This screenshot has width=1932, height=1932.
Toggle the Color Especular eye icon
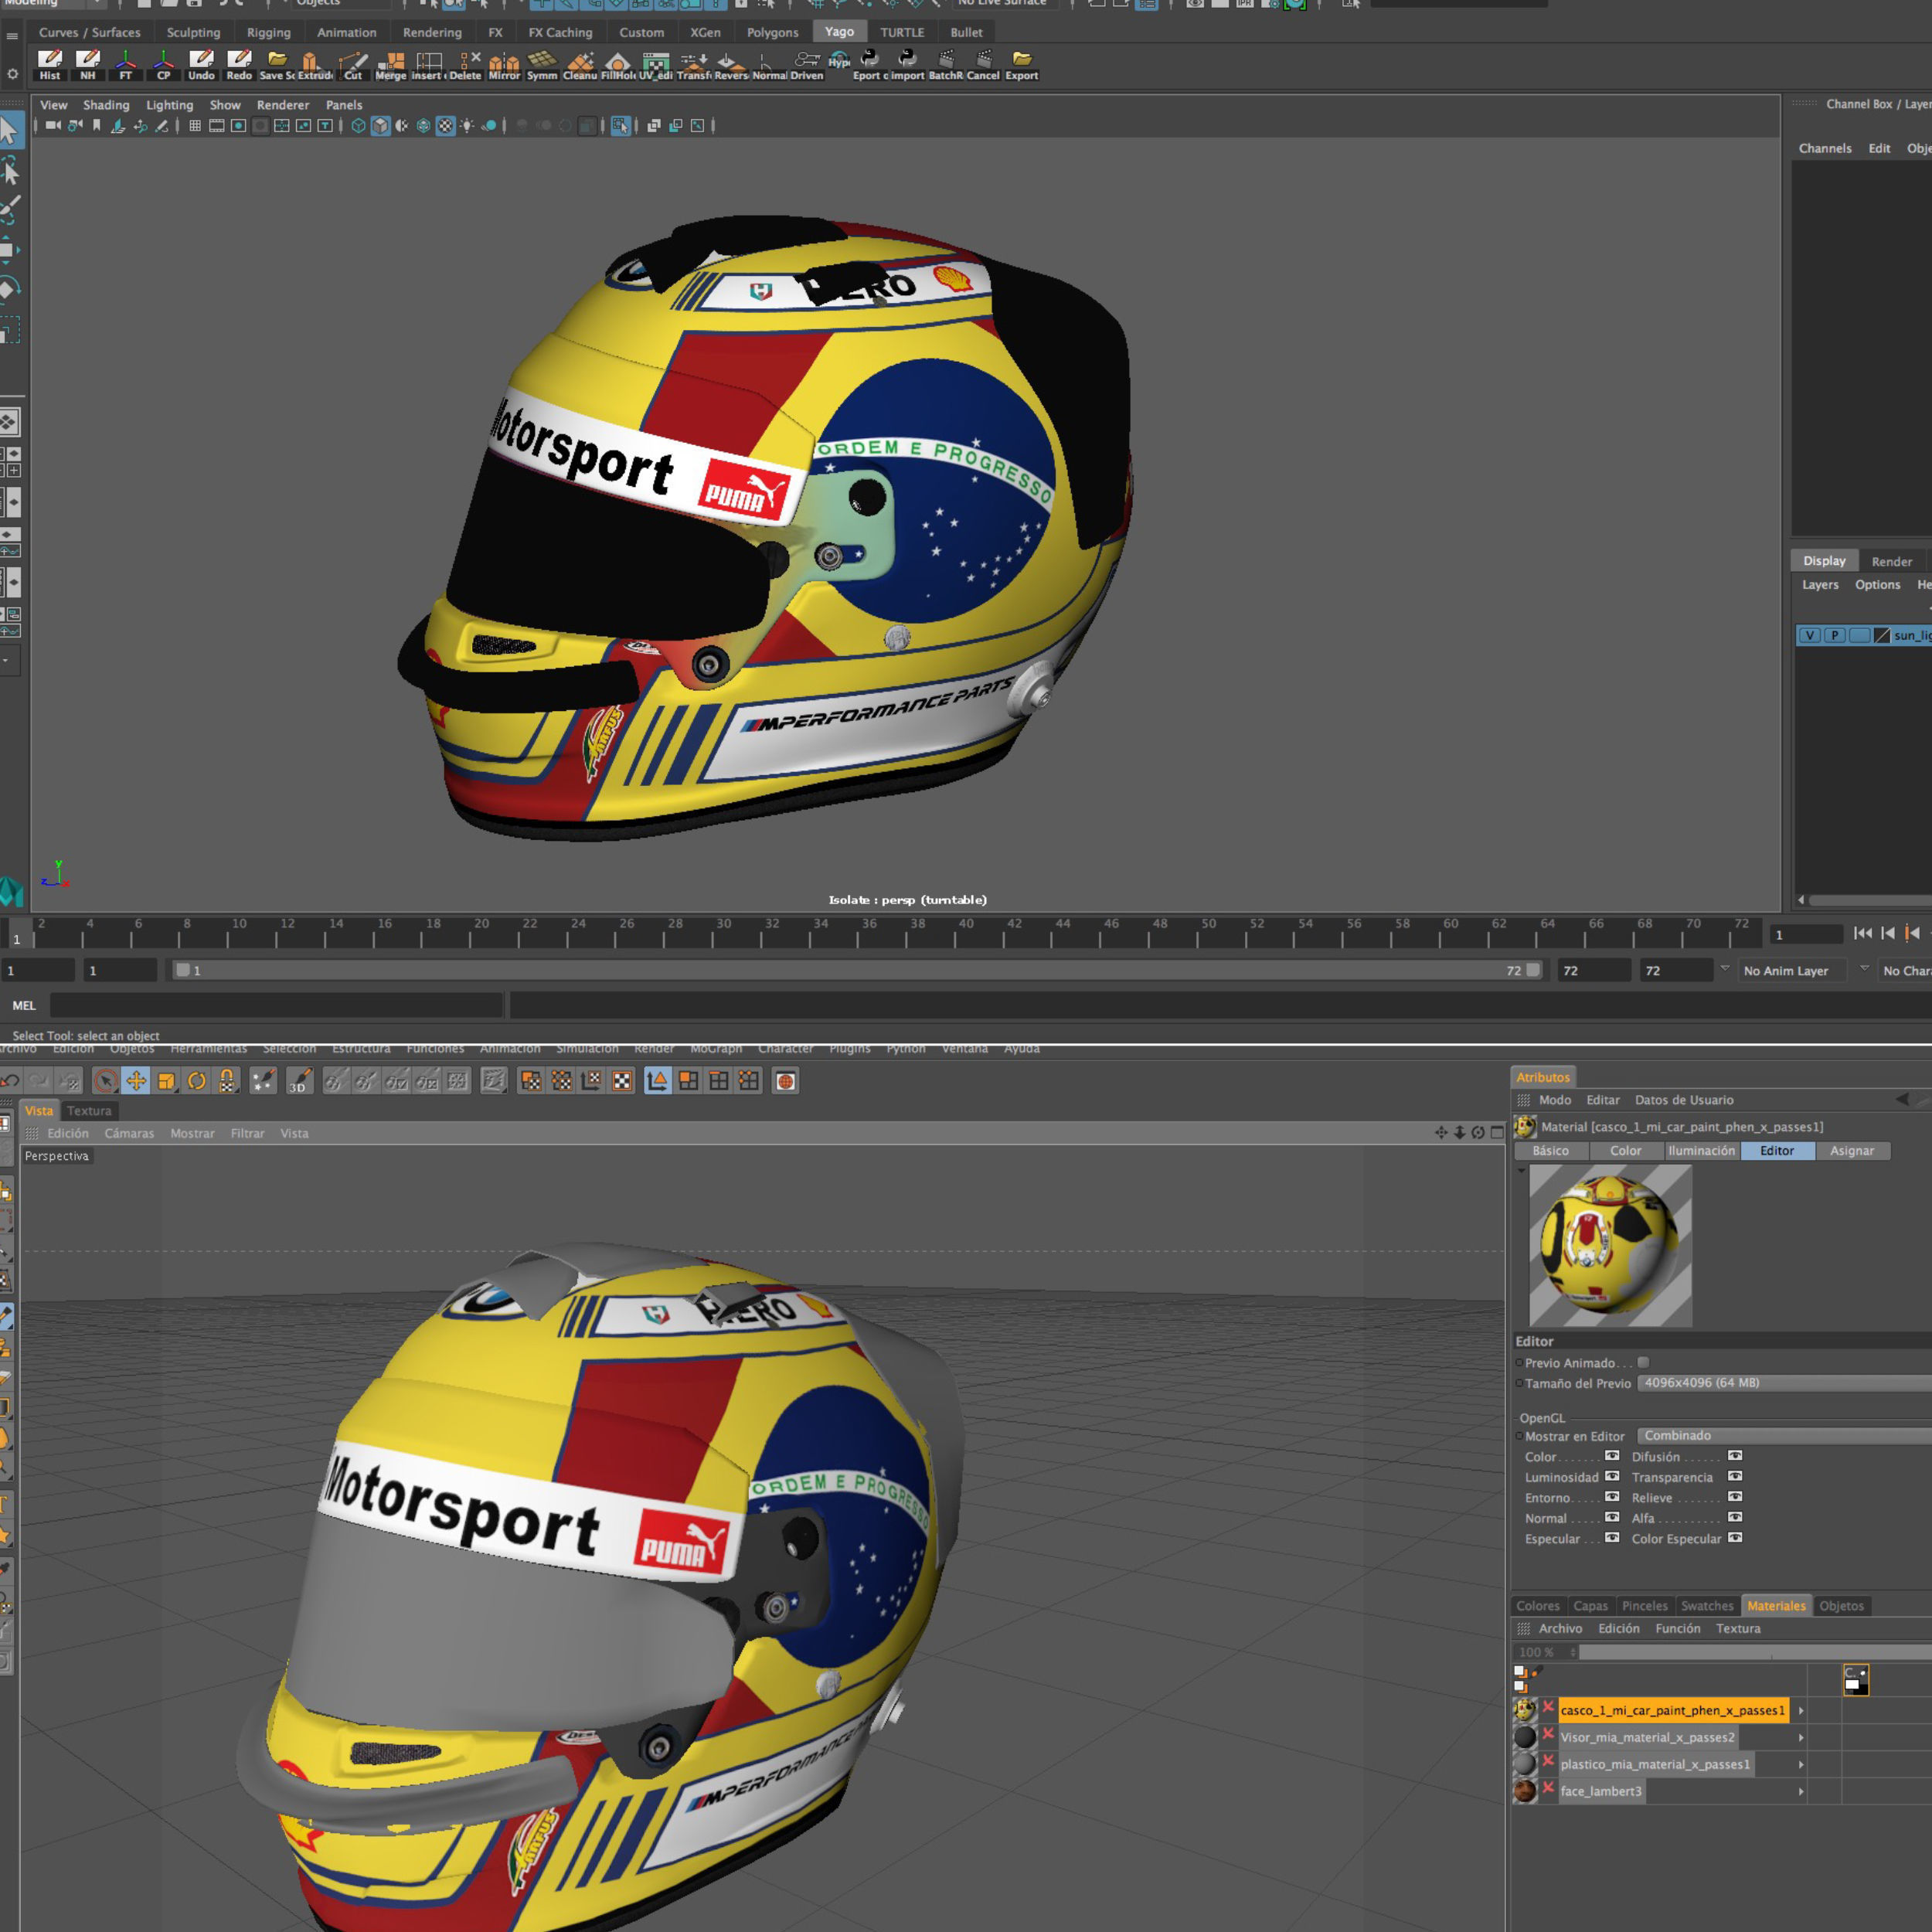tap(1735, 1538)
